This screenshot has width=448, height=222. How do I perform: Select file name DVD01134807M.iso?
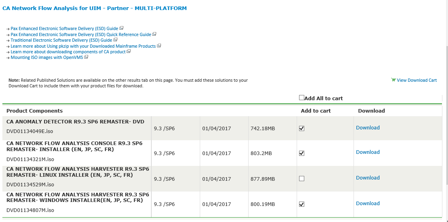[x=30, y=210]
